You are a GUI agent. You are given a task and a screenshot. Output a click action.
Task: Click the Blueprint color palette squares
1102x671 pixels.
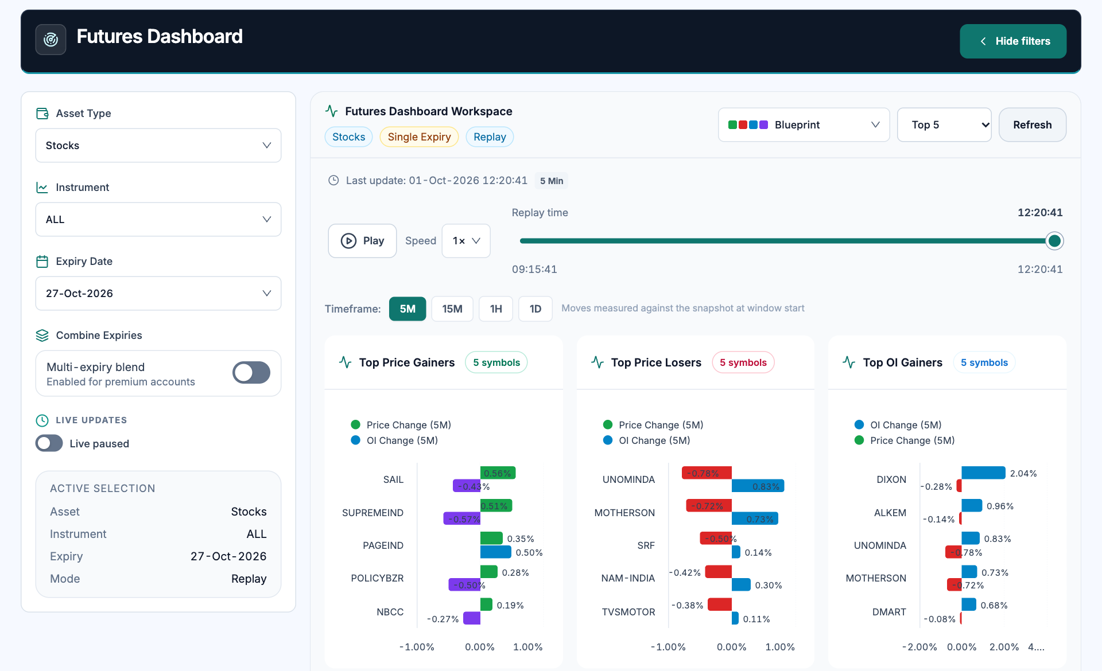click(x=748, y=125)
